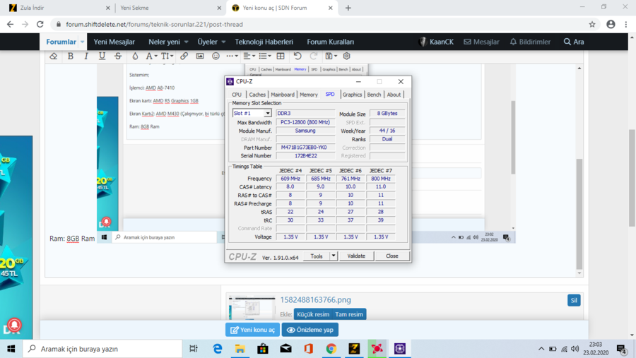The image size is (636, 358).
Task: Toggle underline formatting in editor
Action: pos(102,56)
